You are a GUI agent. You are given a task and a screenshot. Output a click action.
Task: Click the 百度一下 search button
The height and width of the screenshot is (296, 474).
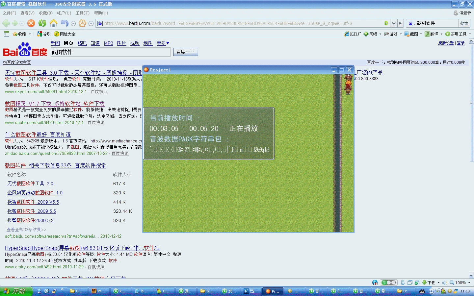[185, 52]
